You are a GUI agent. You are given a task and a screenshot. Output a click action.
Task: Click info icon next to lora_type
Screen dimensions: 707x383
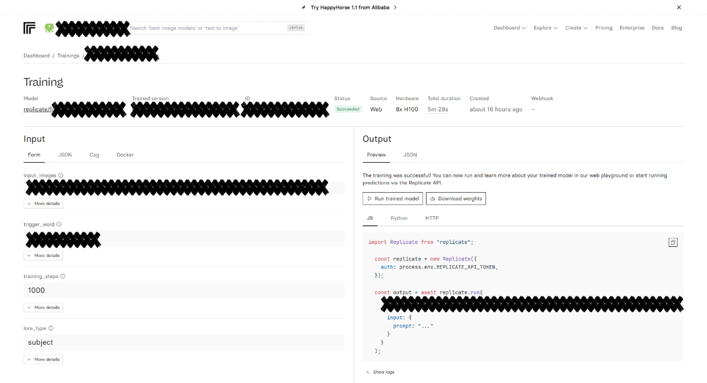pyautogui.click(x=51, y=328)
